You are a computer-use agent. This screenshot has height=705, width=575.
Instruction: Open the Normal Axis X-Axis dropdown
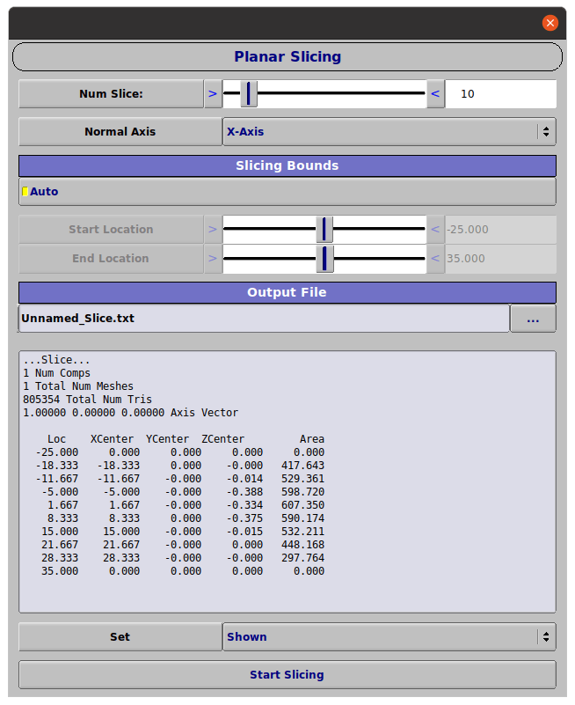coord(389,132)
